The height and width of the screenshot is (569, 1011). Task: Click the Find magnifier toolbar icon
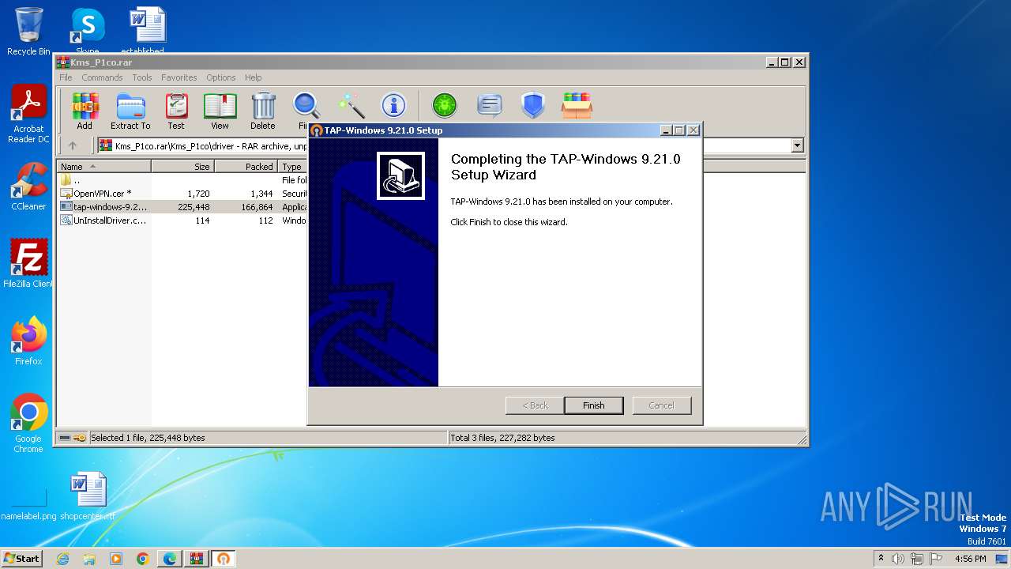(305, 111)
